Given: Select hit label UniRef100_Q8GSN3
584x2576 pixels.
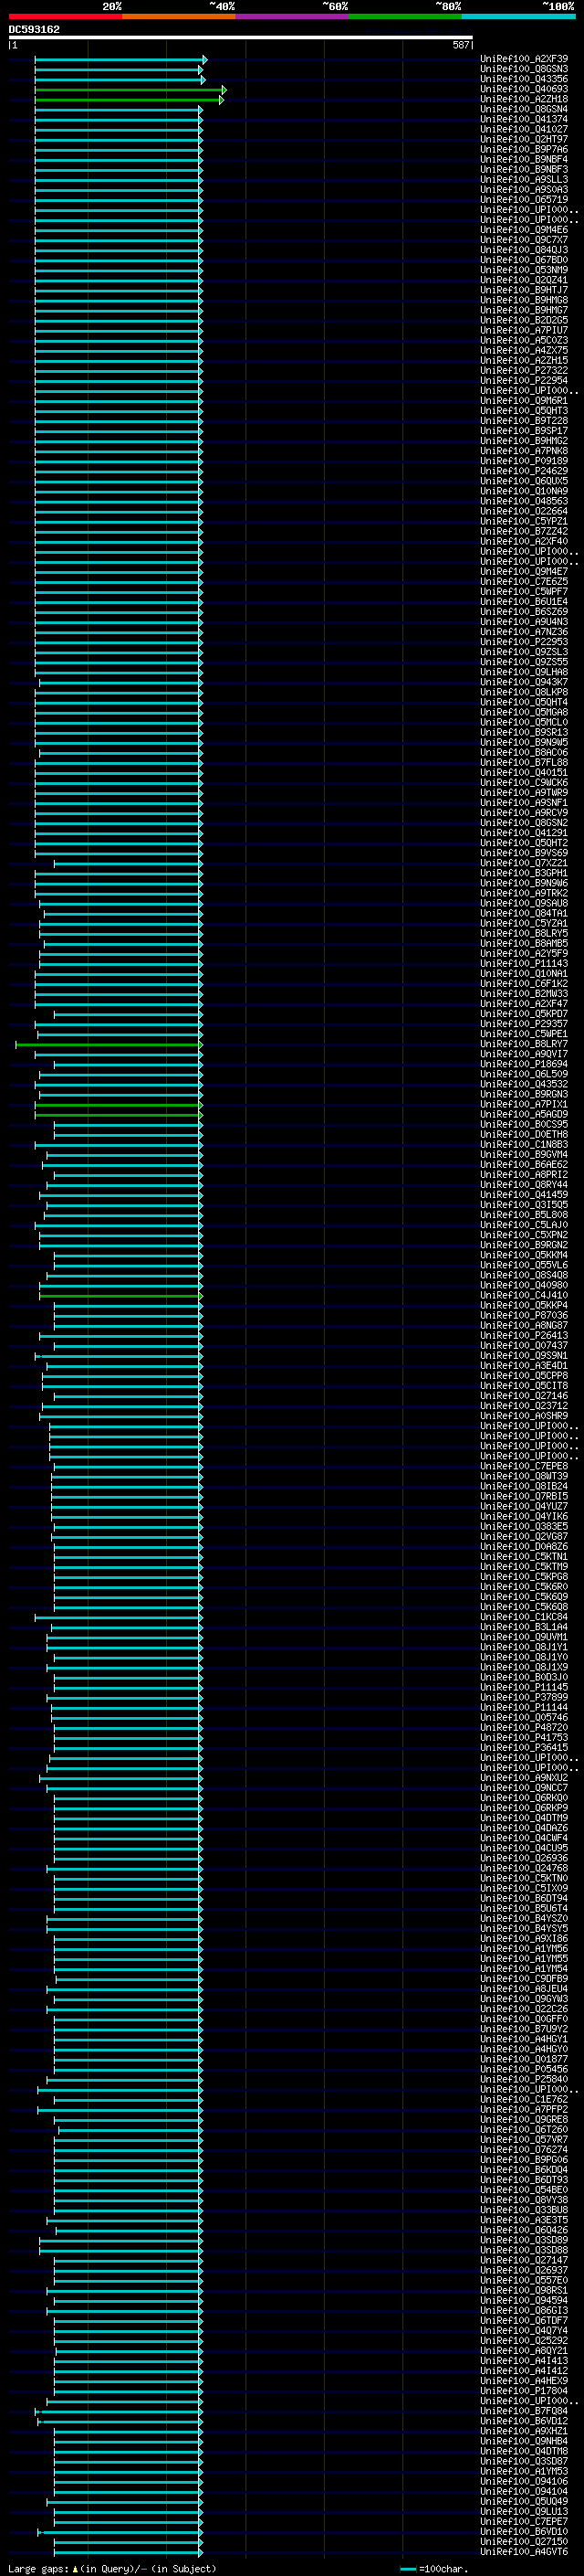Looking at the screenshot, I should (524, 69).
